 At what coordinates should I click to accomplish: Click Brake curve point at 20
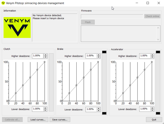point(69,93)
